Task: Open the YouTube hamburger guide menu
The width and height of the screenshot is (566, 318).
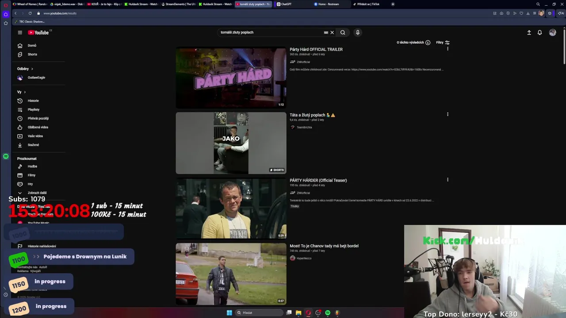Action: pos(20,32)
